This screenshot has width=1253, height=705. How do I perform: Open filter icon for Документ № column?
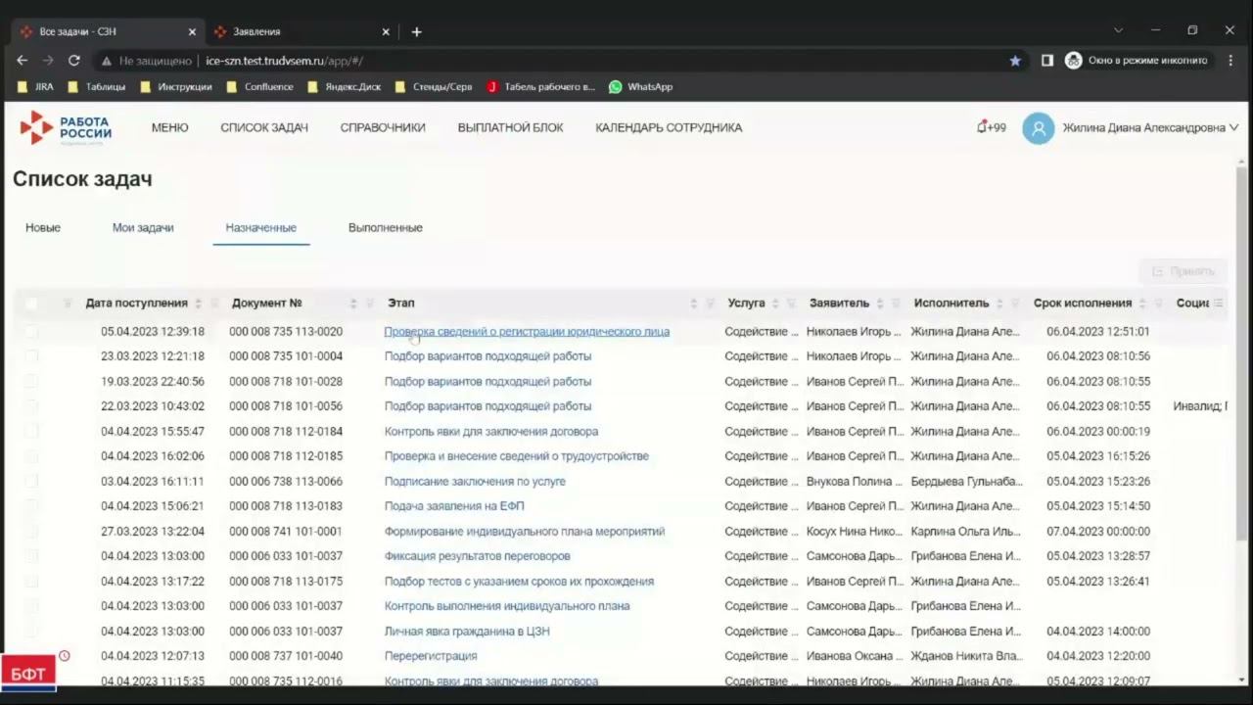coord(369,304)
